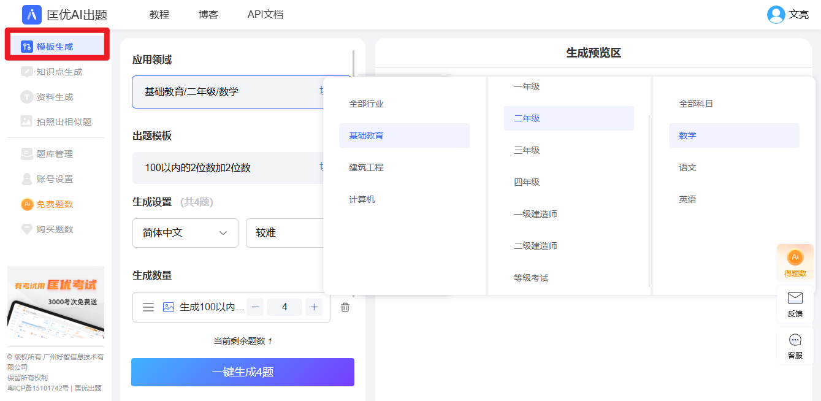Viewport: 821px width, 401px height.
Task: Open the 教程 menu item
Action: tap(159, 15)
